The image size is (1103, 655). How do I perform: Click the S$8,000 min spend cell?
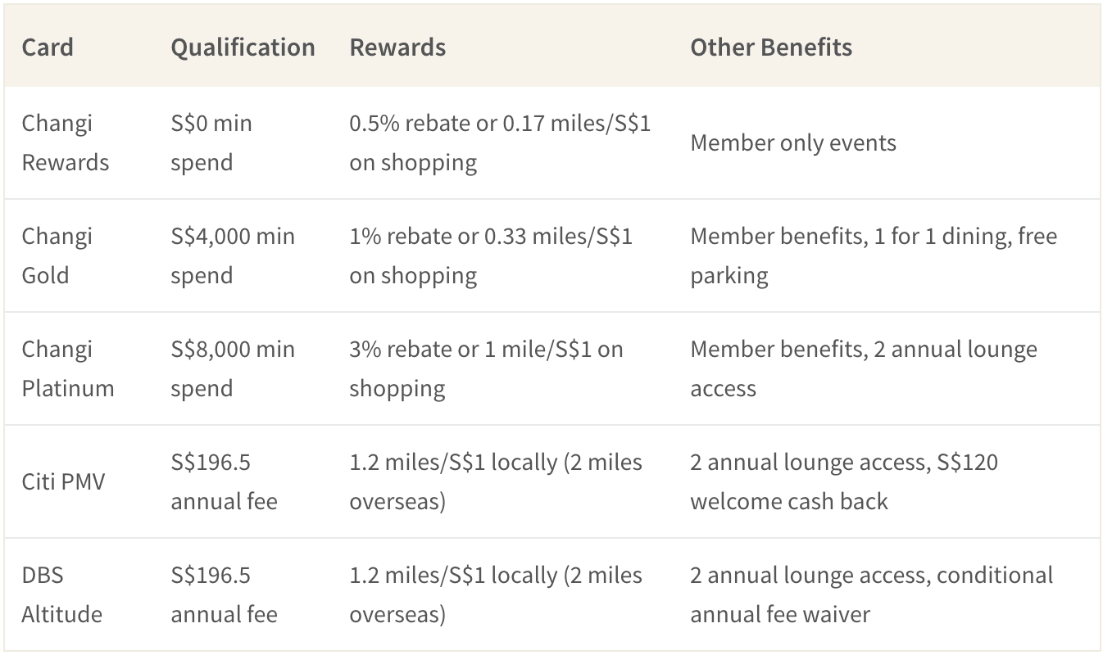coord(233,368)
